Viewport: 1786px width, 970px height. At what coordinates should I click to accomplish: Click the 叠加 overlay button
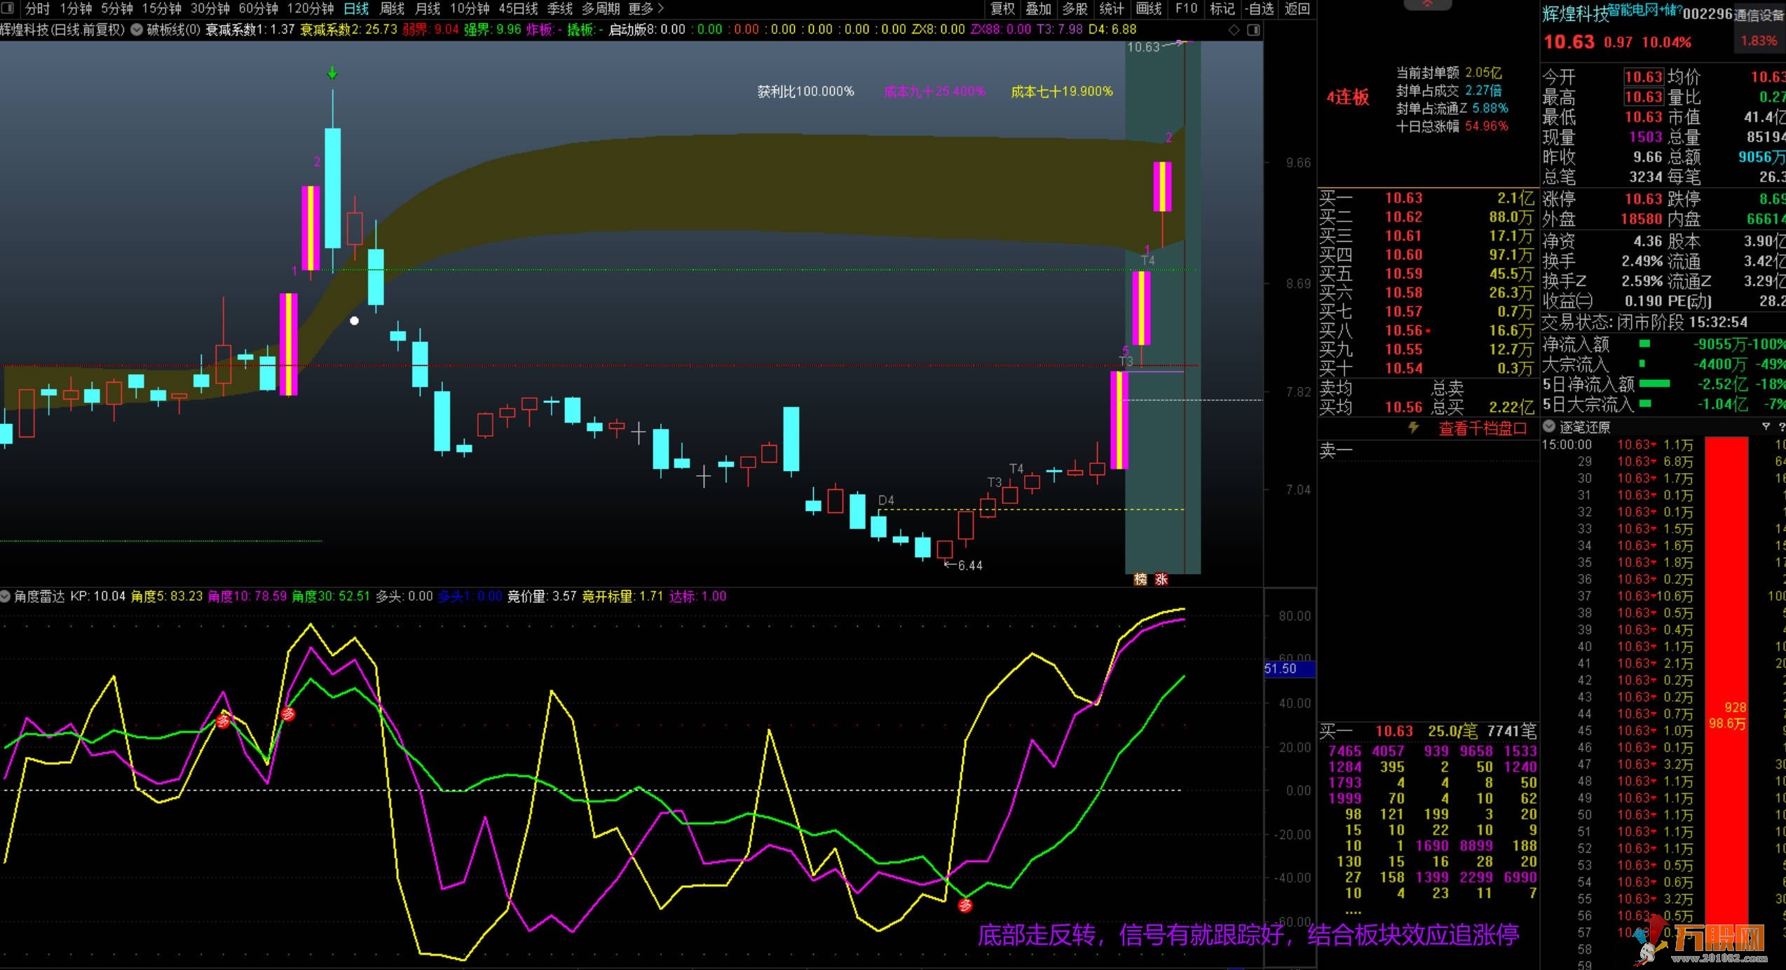tap(1039, 8)
